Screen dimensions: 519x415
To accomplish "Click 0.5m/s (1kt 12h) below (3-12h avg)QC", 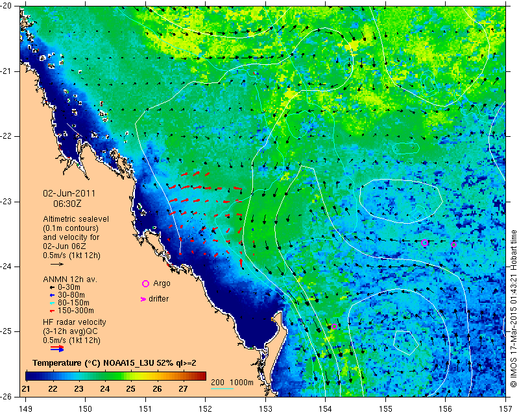I will [71, 340].
